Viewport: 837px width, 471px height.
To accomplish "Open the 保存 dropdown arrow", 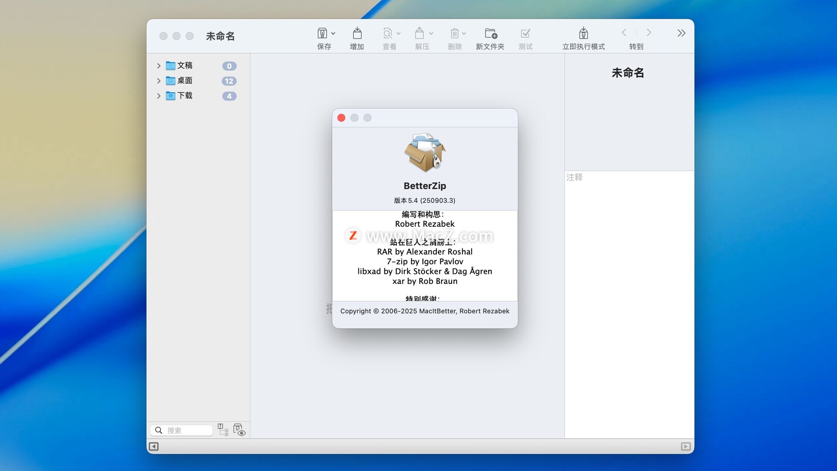I will [x=333, y=34].
